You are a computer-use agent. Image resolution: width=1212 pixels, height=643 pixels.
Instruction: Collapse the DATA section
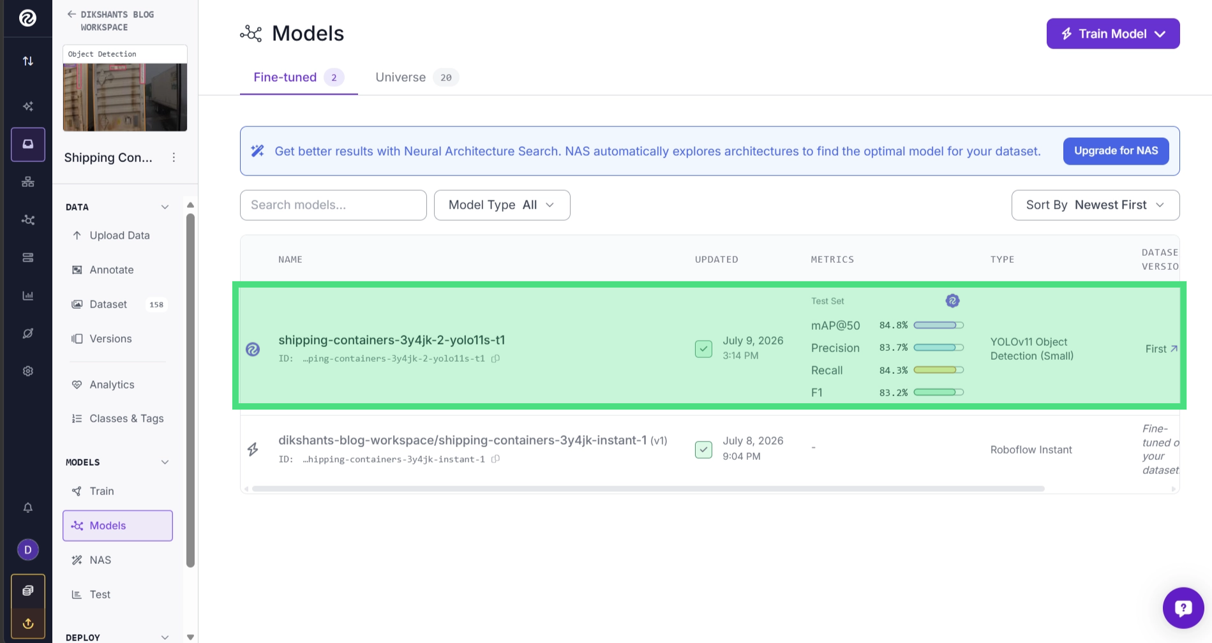tap(165, 207)
